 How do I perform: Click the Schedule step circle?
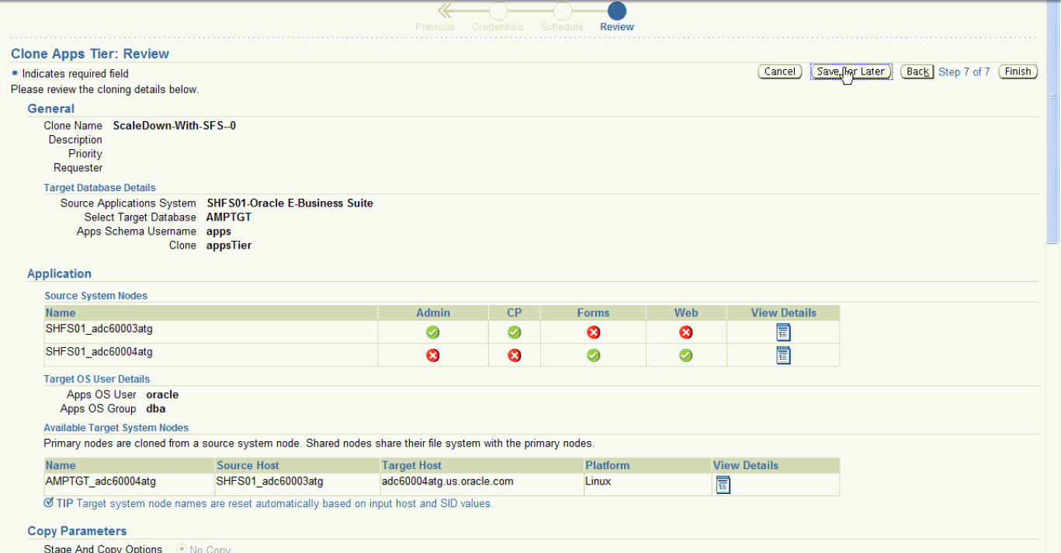tap(563, 10)
